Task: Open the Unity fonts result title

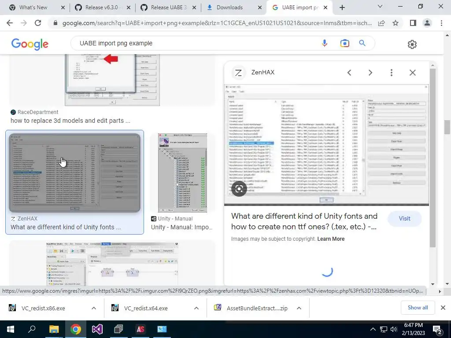Action: [x=304, y=221]
